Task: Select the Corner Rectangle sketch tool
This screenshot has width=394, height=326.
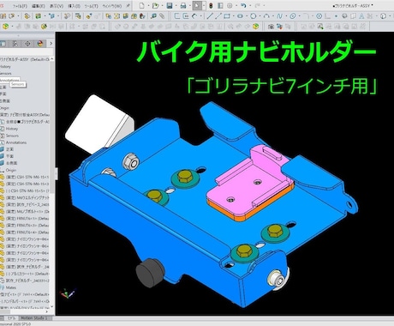Action: [x=227, y=16]
